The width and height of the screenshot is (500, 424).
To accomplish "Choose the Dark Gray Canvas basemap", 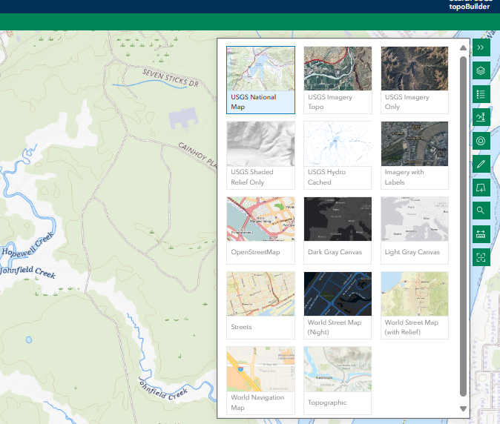I will point(338,231).
